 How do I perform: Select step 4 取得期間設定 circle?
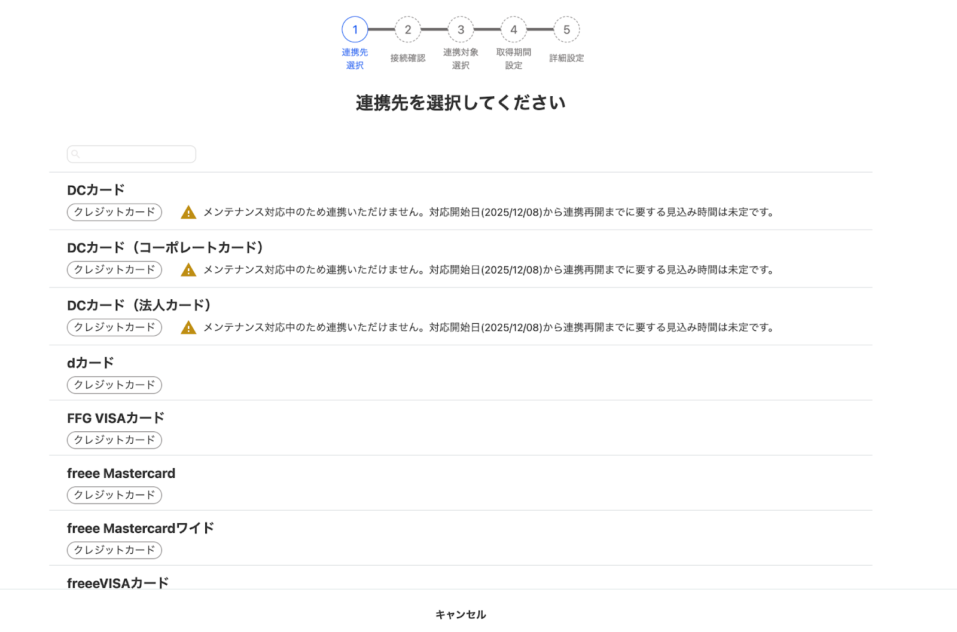(x=514, y=29)
